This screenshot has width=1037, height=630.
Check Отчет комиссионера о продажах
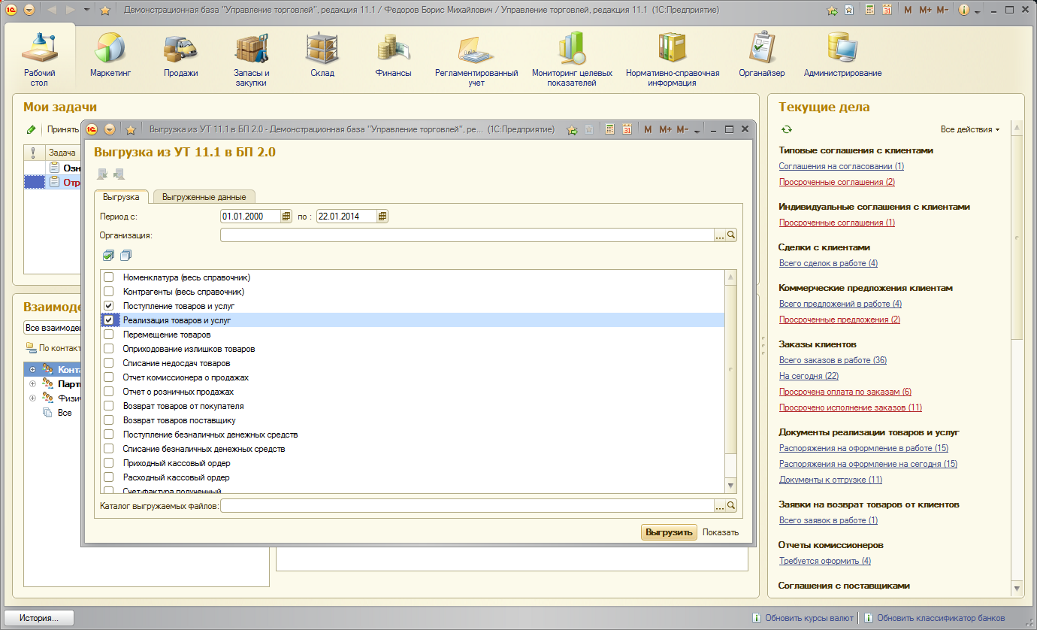[x=108, y=377]
